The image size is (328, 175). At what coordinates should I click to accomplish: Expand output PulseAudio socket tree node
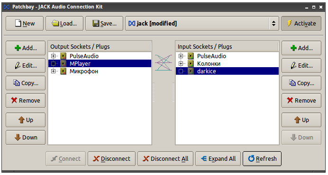[x=54, y=56]
